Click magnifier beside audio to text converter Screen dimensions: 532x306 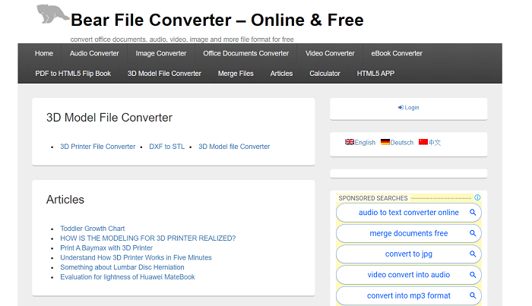[x=473, y=213]
